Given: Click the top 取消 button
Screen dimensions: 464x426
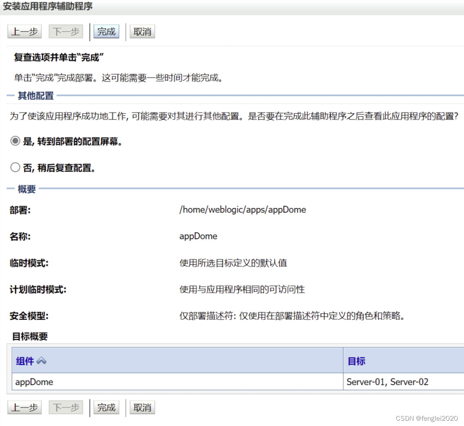Looking at the screenshot, I should (142, 31).
